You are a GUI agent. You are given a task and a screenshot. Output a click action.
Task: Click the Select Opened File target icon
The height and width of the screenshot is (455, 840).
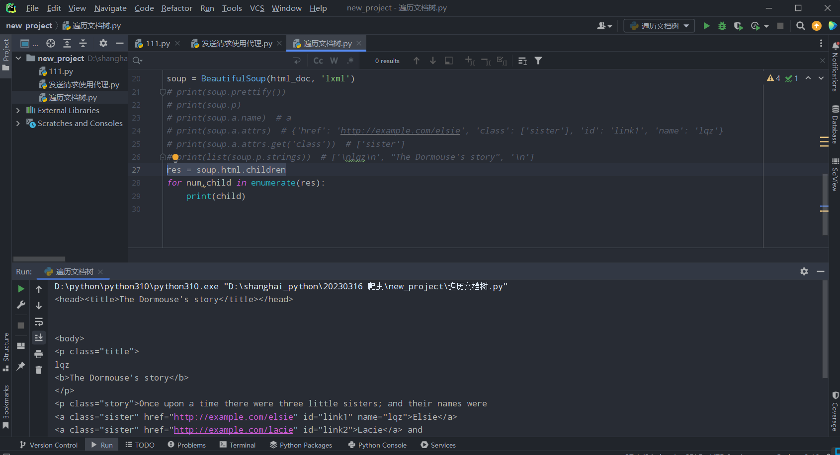[51, 43]
